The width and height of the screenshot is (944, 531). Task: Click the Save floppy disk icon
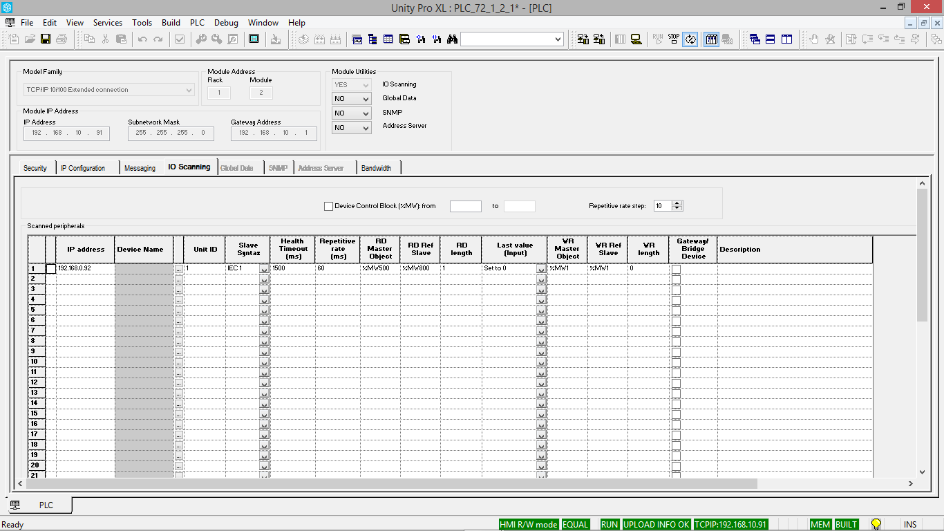click(x=46, y=39)
